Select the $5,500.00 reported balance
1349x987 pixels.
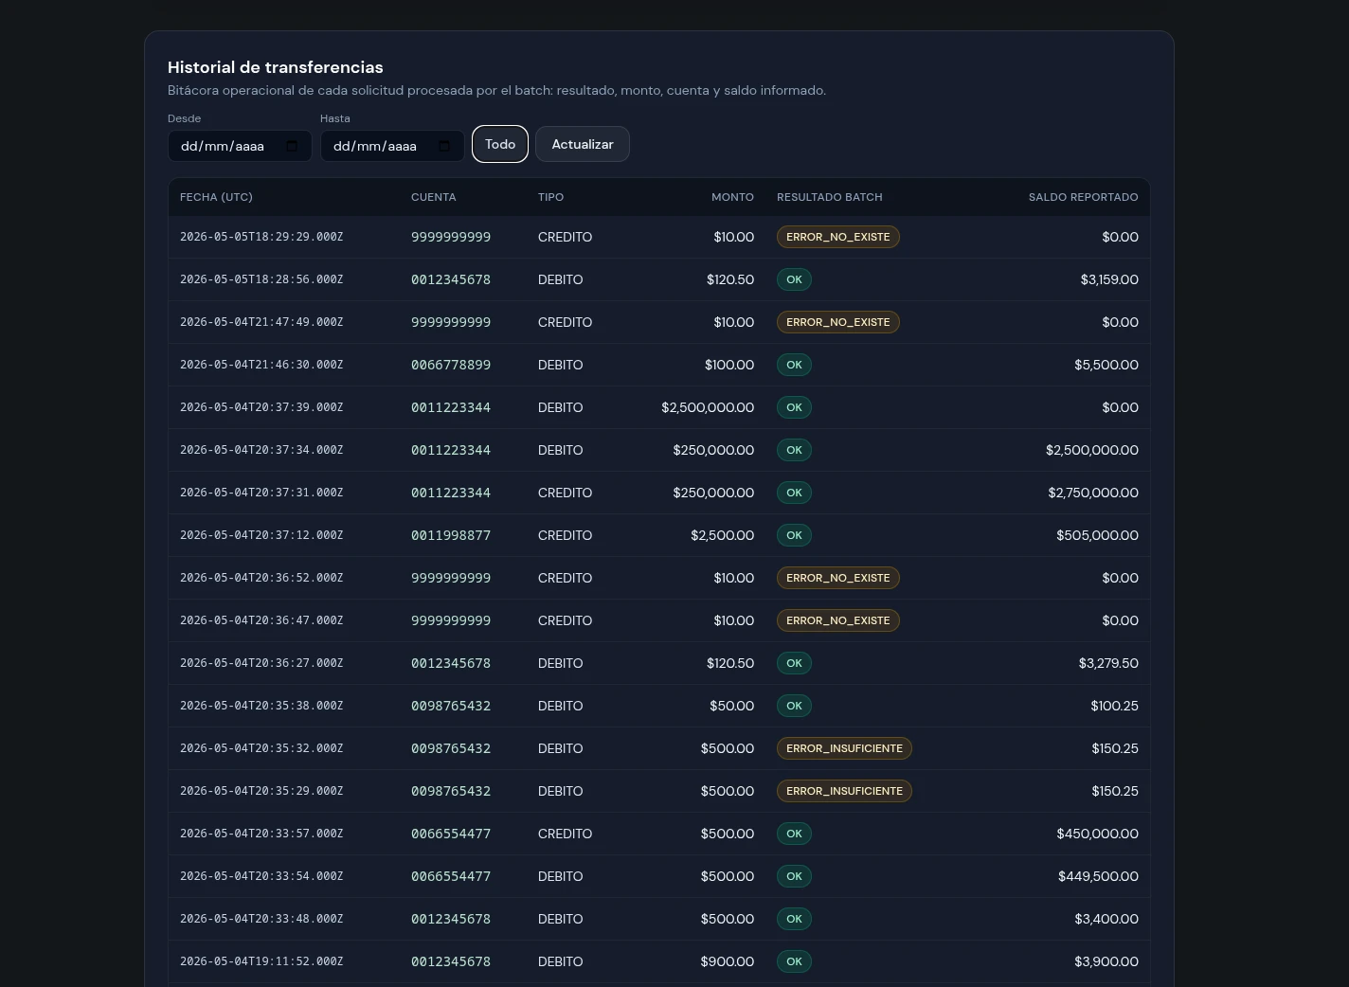pyautogui.click(x=1106, y=365)
